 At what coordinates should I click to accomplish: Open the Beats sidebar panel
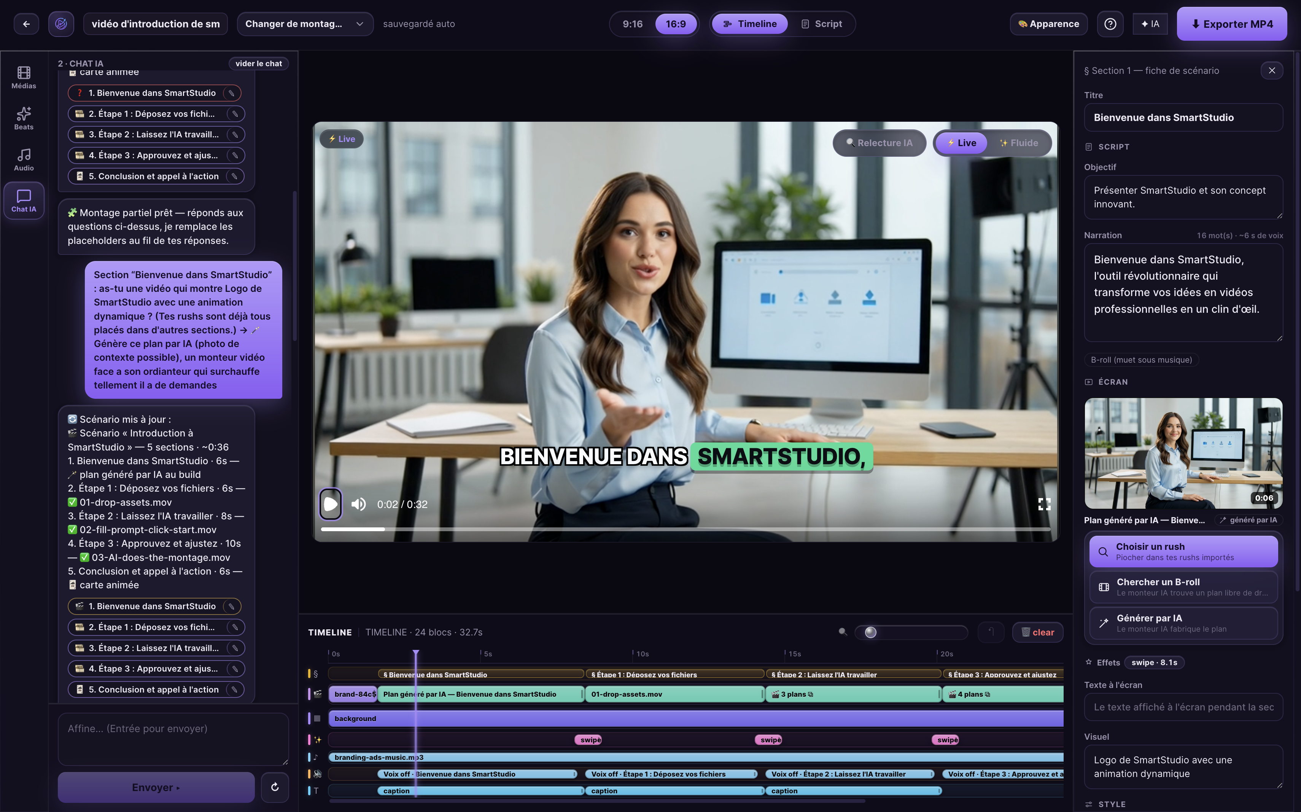[x=24, y=119]
